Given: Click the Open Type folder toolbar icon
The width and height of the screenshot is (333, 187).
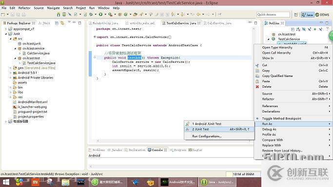Looking at the screenshot, I should pos(135,15).
